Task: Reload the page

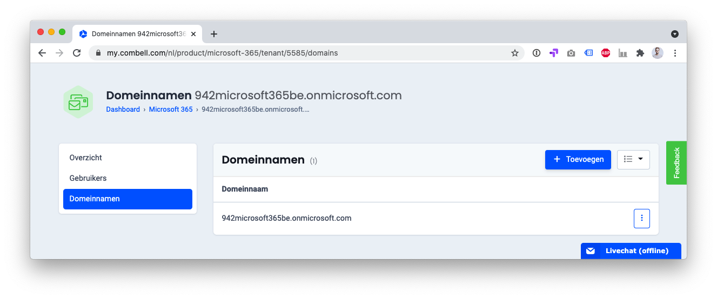Action: tap(77, 53)
